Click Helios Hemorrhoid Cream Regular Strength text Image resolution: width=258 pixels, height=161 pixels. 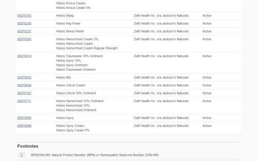click(x=87, y=48)
